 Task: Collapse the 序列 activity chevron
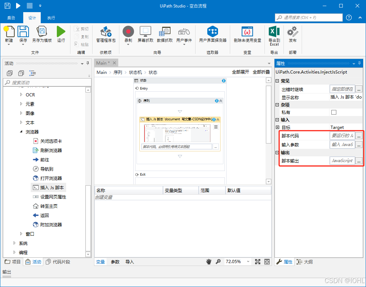click(x=221, y=101)
